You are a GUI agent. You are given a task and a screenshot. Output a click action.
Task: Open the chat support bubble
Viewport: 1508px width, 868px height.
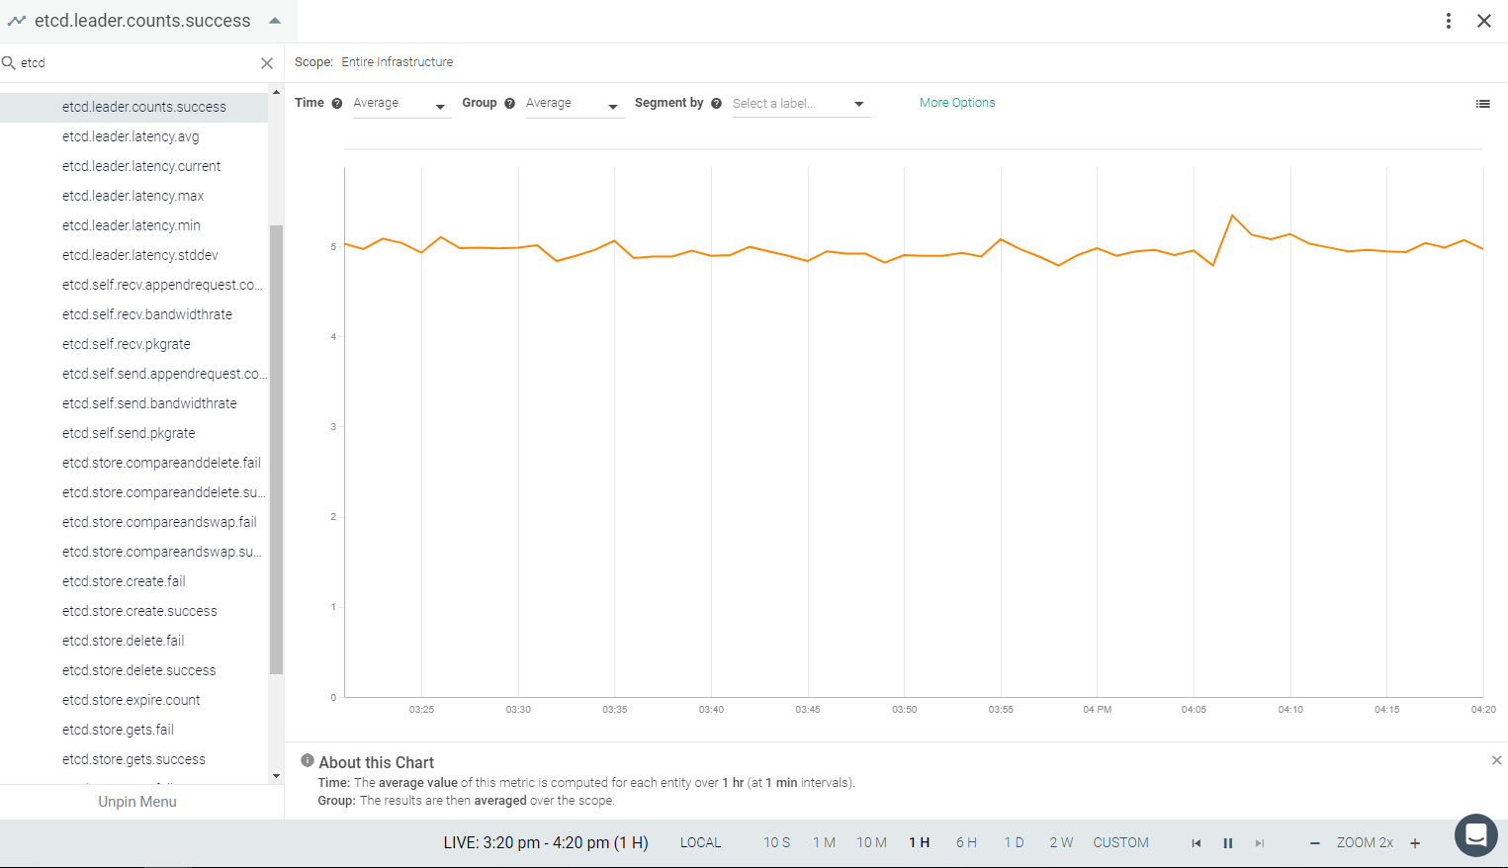pyautogui.click(x=1476, y=835)
